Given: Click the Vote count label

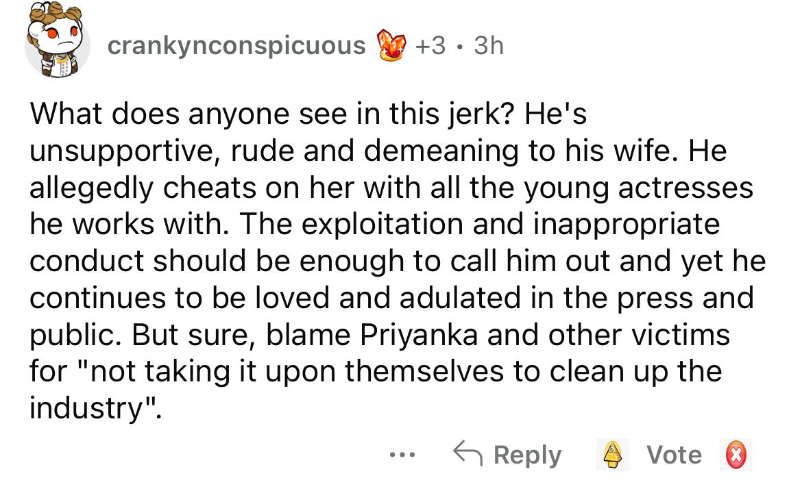Looking at the screenshot, I should 675,455.
